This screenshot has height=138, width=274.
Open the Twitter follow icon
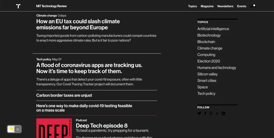click(199, 113)
